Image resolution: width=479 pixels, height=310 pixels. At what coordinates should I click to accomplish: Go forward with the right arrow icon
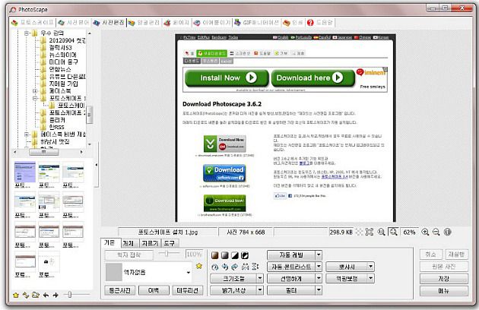click(x=56, y=295)
